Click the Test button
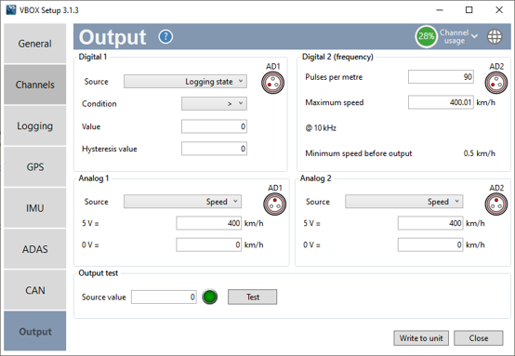 pos(252,297)
